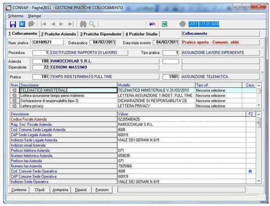Go to the first record

point(43,24)
